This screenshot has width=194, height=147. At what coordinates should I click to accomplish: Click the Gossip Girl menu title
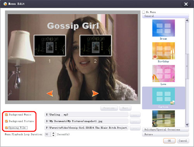click(73, 26)
